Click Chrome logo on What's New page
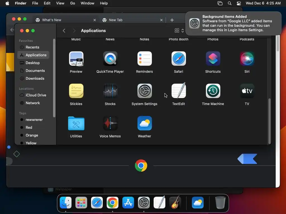 click(x=141, y=166)
